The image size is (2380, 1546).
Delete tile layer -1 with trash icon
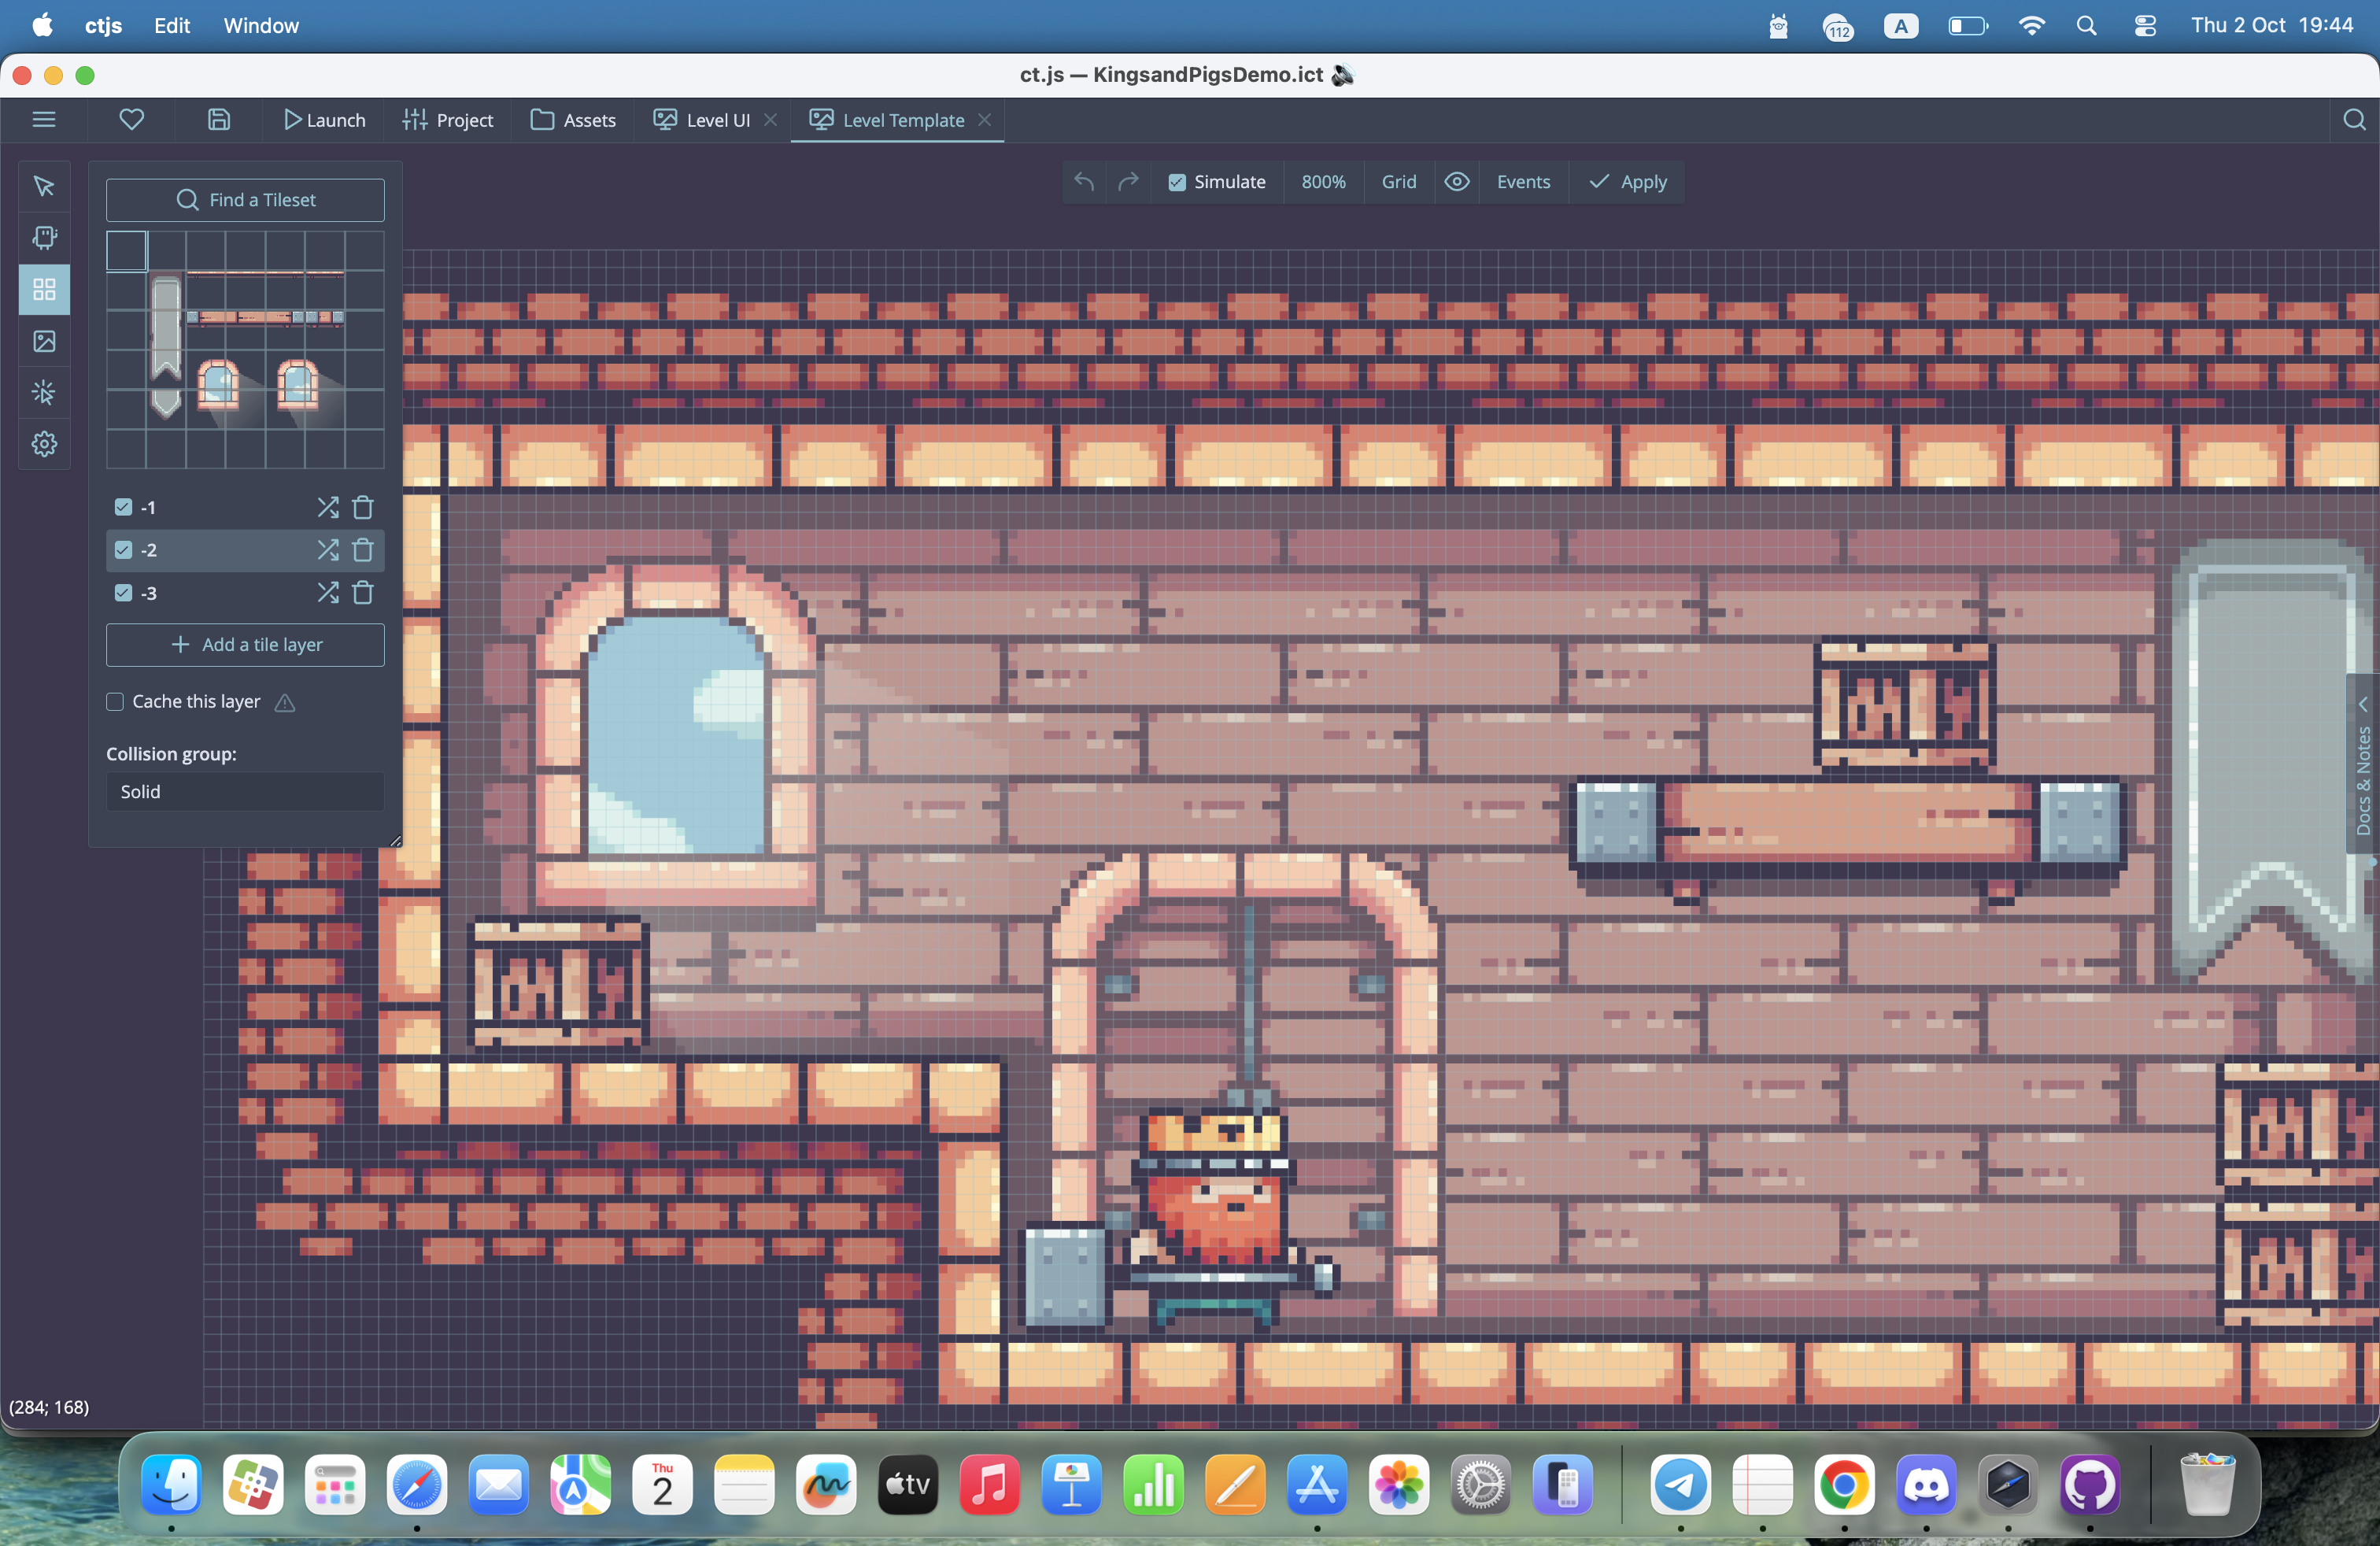point(363,508)
